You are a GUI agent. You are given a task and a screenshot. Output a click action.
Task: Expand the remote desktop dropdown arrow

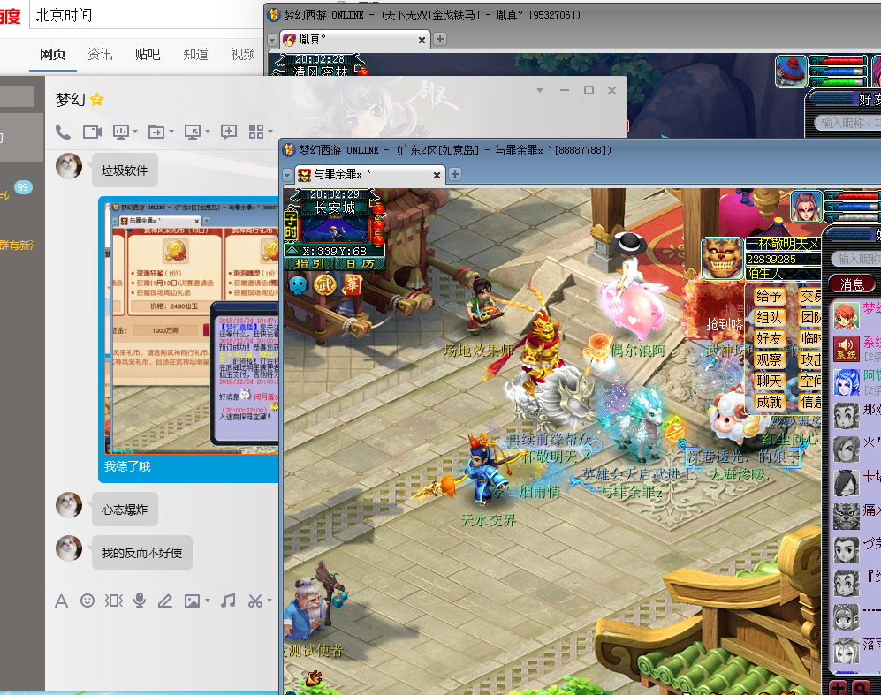coord(208,132)
